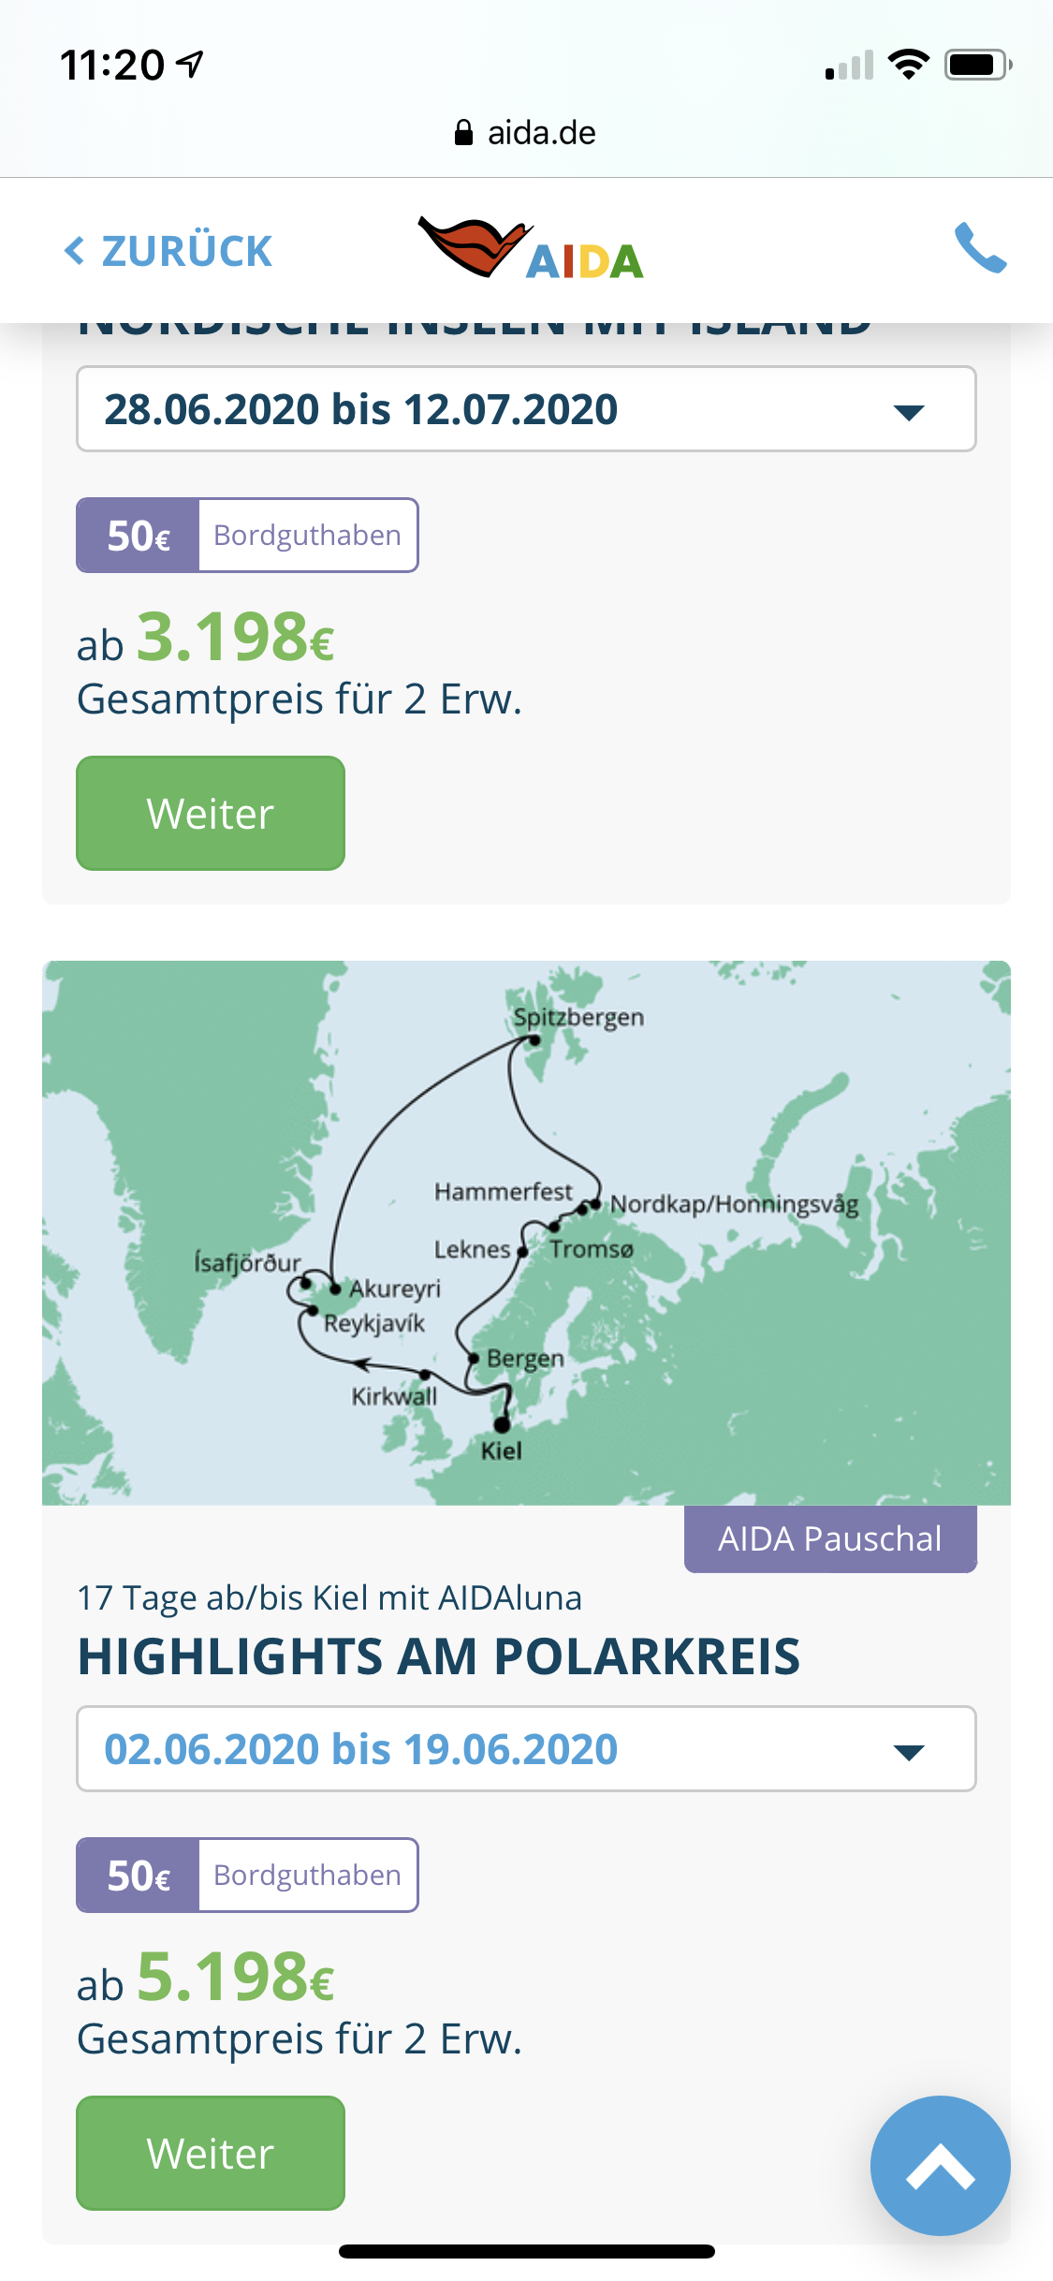Tap the 50€ Bordguthaben badge above 3.198€

coord(247,535)
